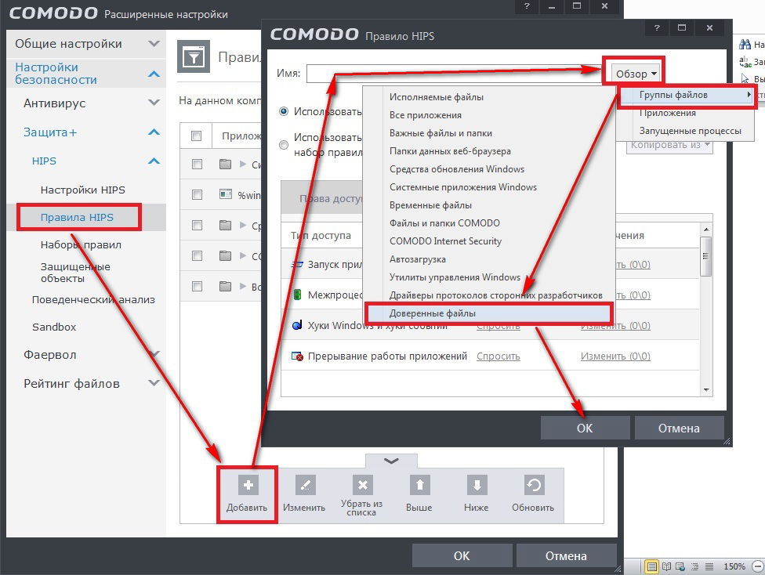Click the Изменить pencil icon

[305, 485]
